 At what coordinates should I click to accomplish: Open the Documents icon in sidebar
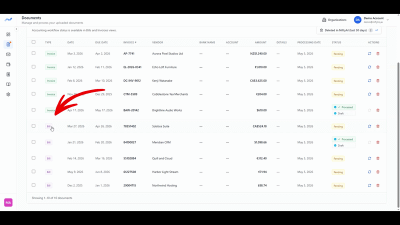8,44
